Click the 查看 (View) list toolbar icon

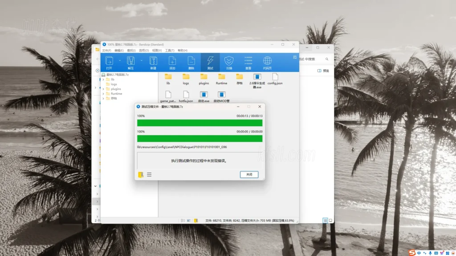[x=248, y=62]
